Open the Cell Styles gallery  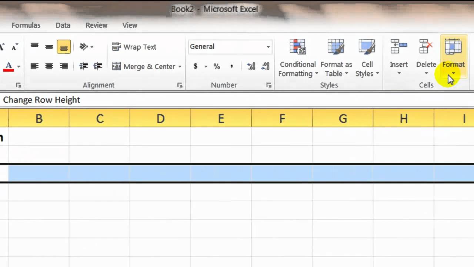pos(367,58)
